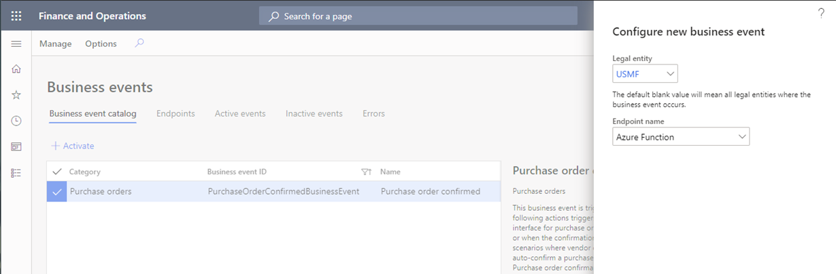Open the app launcher waffle icon

tap(16, 16)
